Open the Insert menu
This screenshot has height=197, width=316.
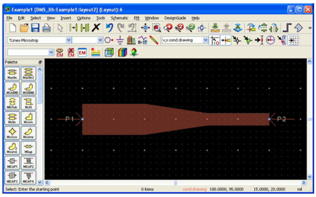click(66, 18)
